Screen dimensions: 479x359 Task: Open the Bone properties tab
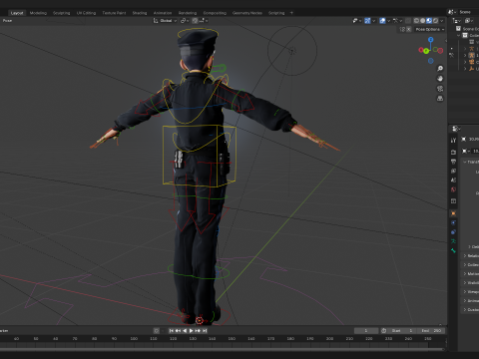453,250
